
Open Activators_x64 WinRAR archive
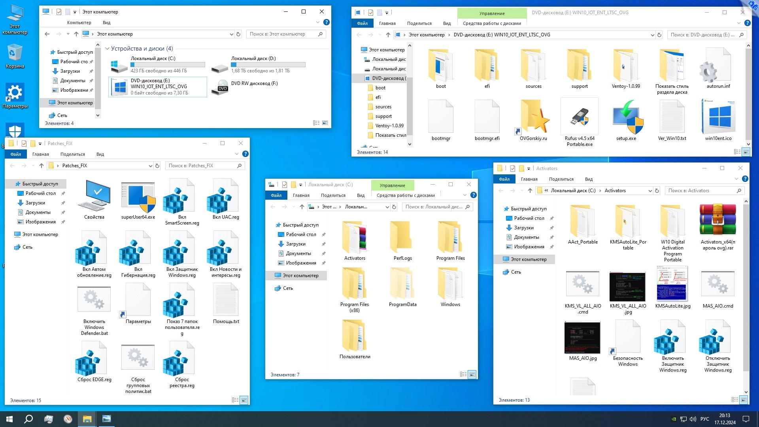point(717,220)
